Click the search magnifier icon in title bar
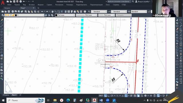The image size is (183, 103). pyautogui.click(x=133, y=1)
